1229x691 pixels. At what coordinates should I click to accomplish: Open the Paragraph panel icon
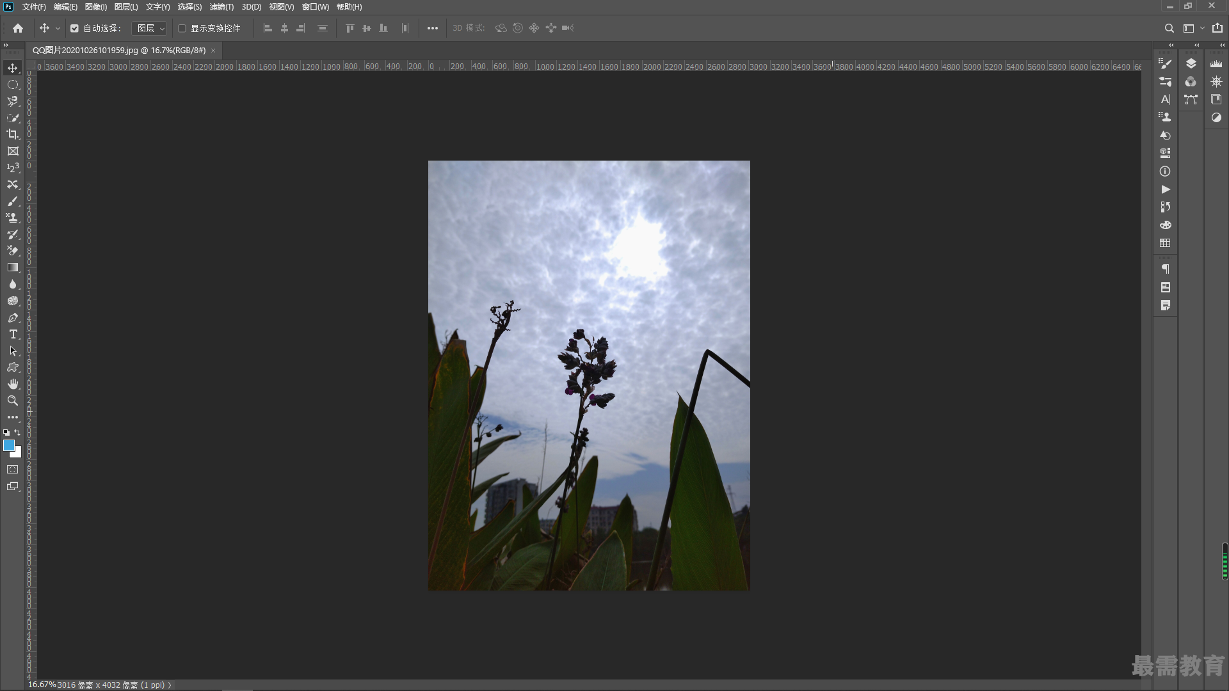(x=1165, y=269)
